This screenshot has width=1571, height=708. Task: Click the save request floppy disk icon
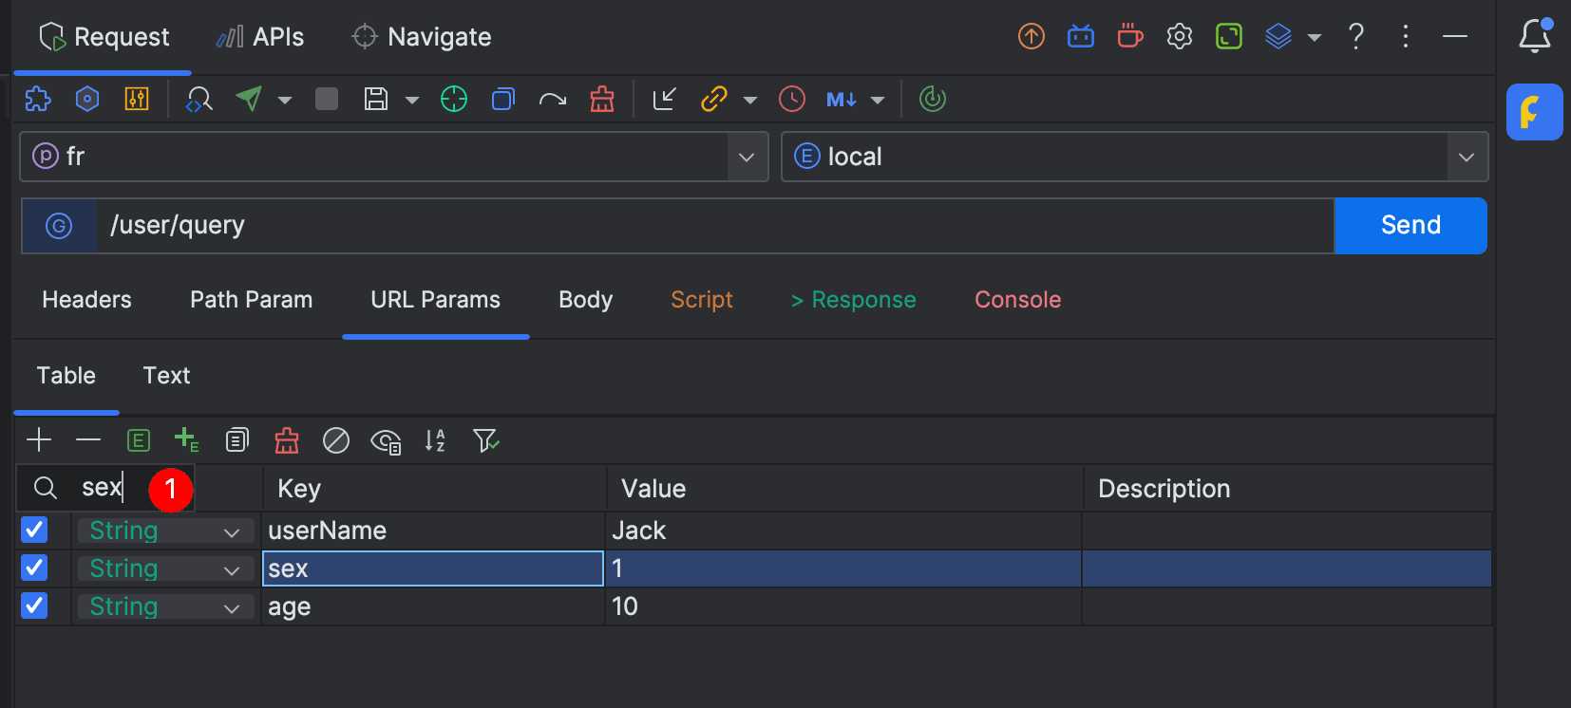point(376,99)
